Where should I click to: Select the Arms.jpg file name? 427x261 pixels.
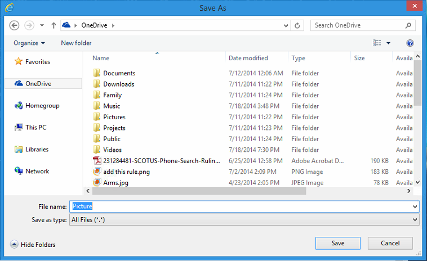pyautogui.click(x=115, y=183)
